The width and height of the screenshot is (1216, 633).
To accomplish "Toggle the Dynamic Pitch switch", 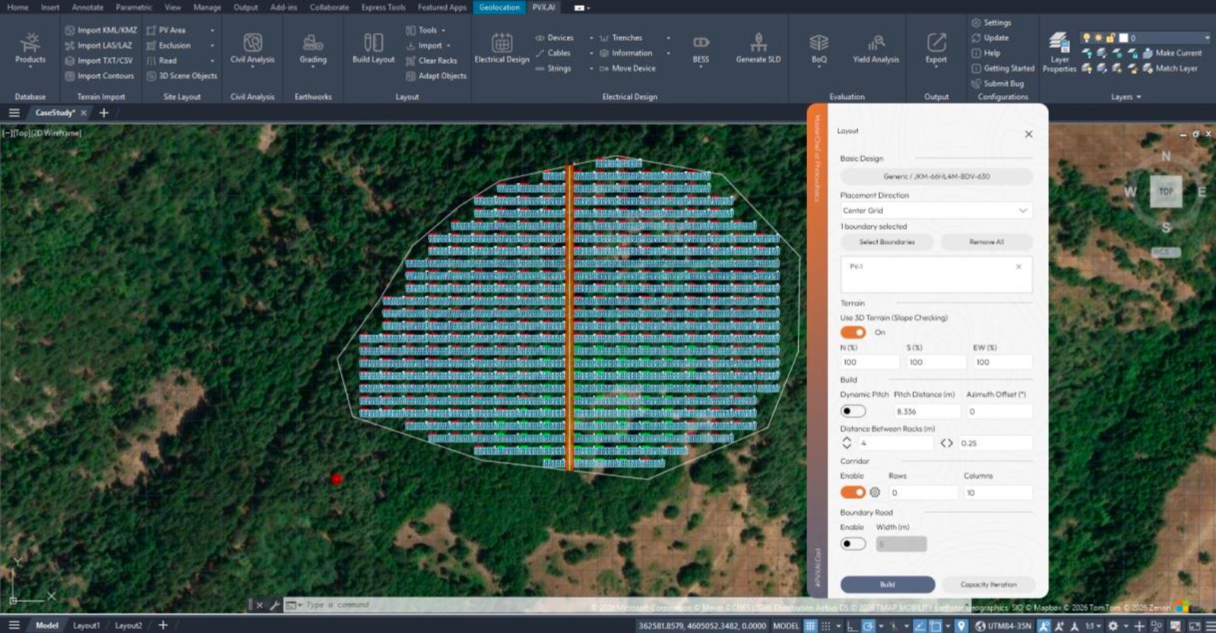I will (x=853, y=411).
